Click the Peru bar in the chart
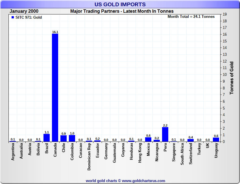 point(165,134)
